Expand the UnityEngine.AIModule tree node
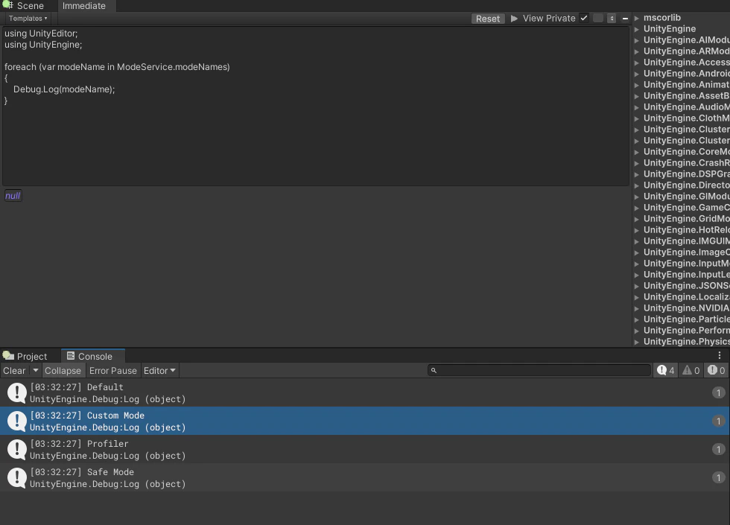The image size is (730, 525). pos(636,40)
